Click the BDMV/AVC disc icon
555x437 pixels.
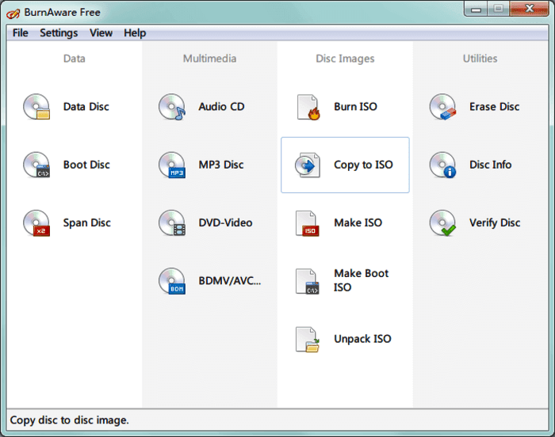point(172,281)
